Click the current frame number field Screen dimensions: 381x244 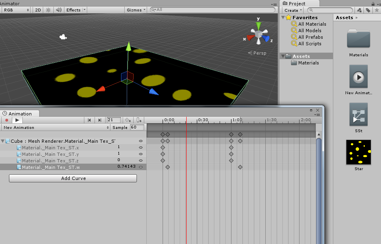(x=113, y=120)
